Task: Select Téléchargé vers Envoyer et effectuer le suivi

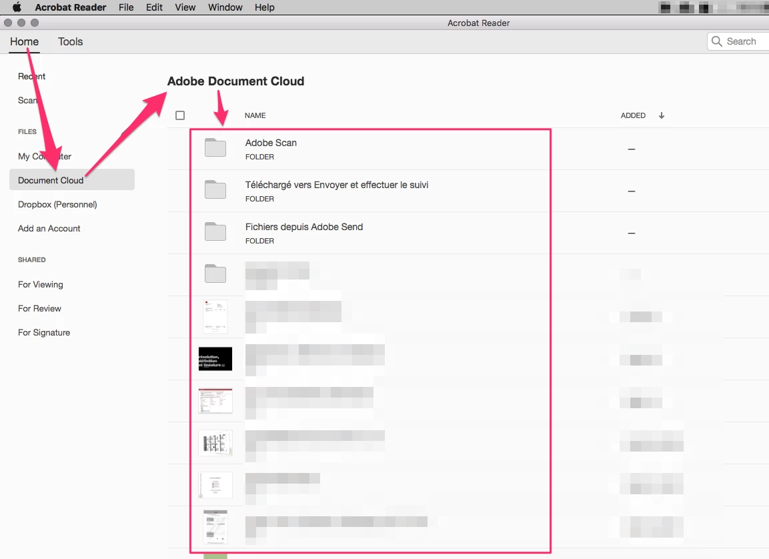Action: click(337, 185)
